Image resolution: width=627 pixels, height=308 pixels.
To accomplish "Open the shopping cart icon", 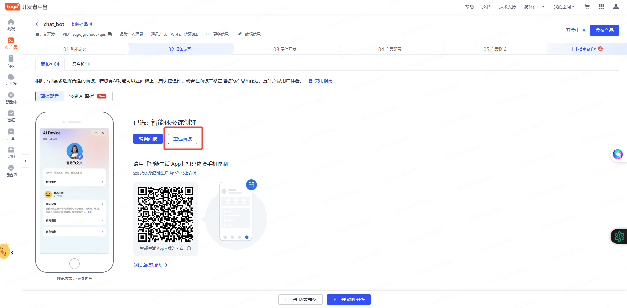I will point(587,7).
